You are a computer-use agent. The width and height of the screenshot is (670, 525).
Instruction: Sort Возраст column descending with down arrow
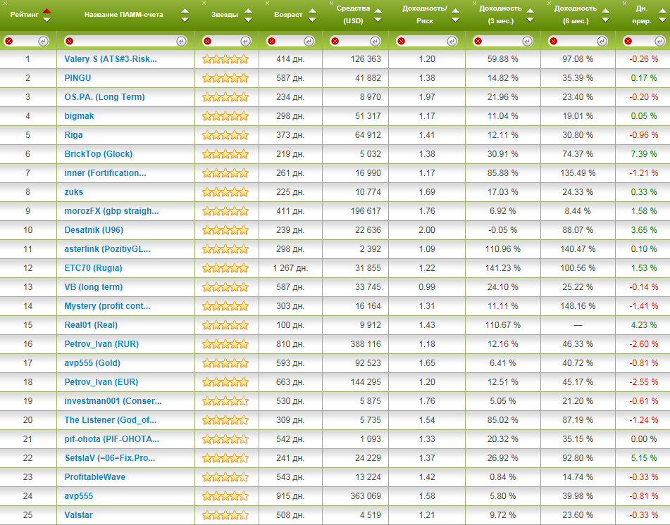pyautogui.click(x=312, y=20)
